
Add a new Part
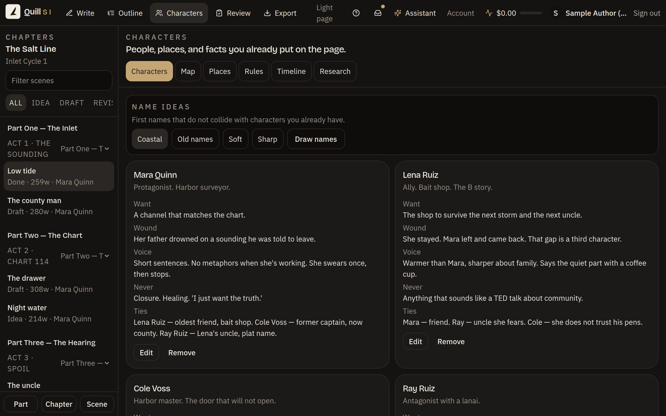[x=21, y=404]
